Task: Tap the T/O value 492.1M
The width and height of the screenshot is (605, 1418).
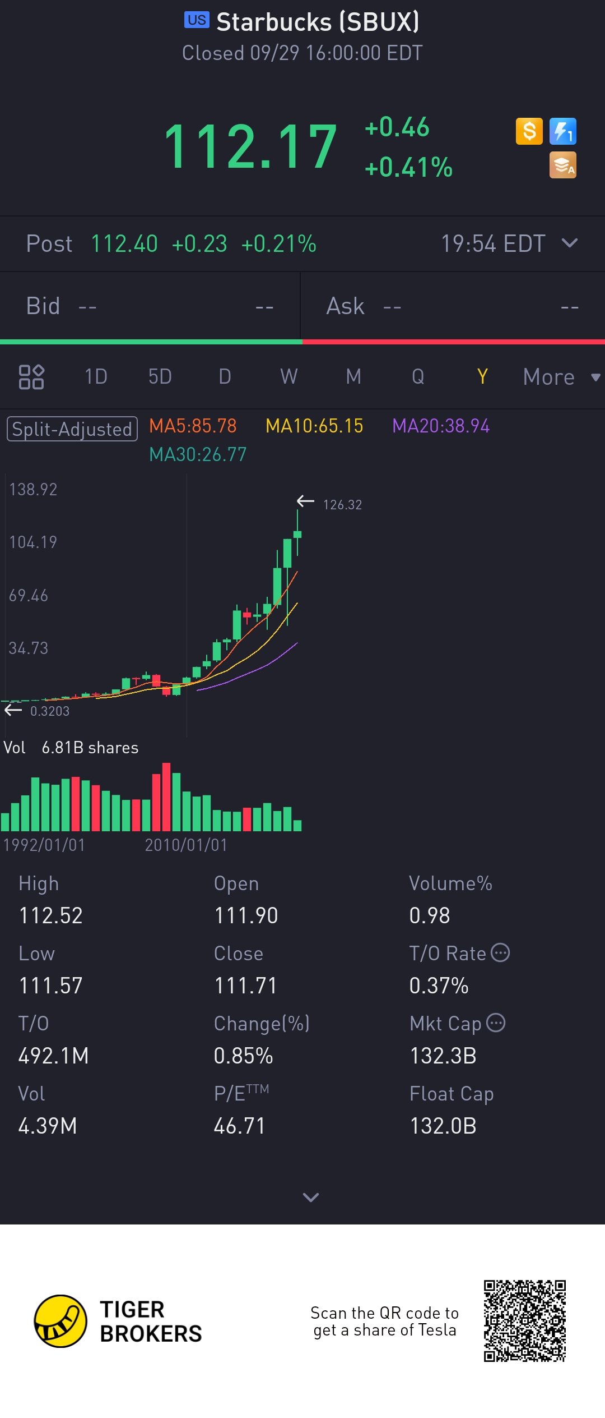Action: point(54,1056)
